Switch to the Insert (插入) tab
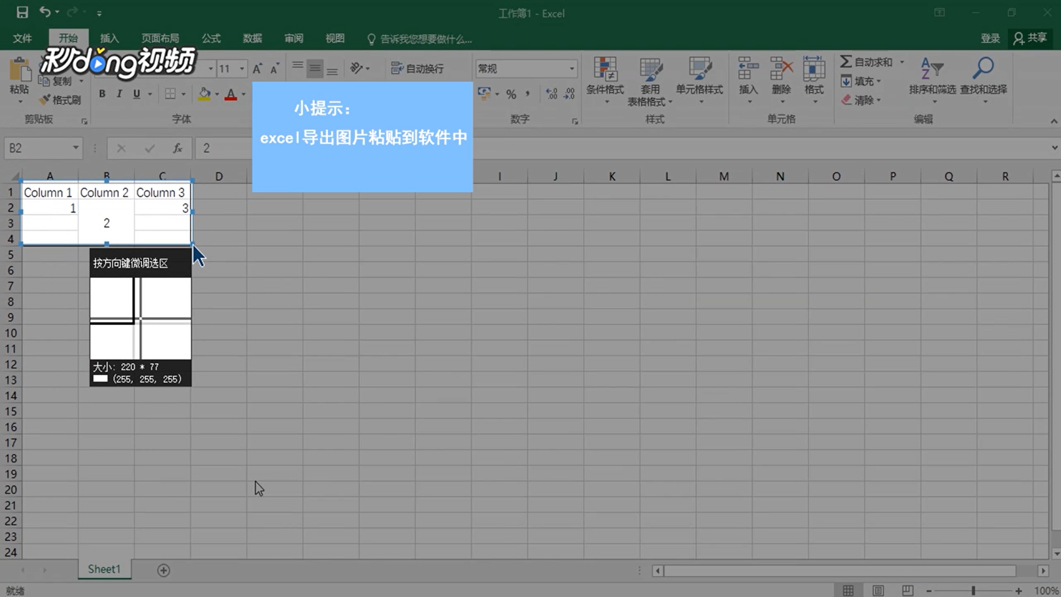The image size is (1061, 597). [109, 38]
